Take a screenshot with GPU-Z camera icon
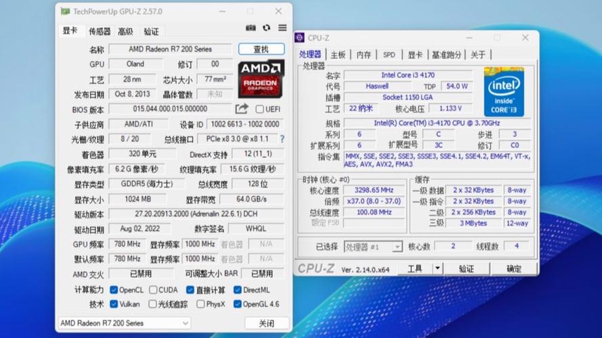 pos(251,28)
